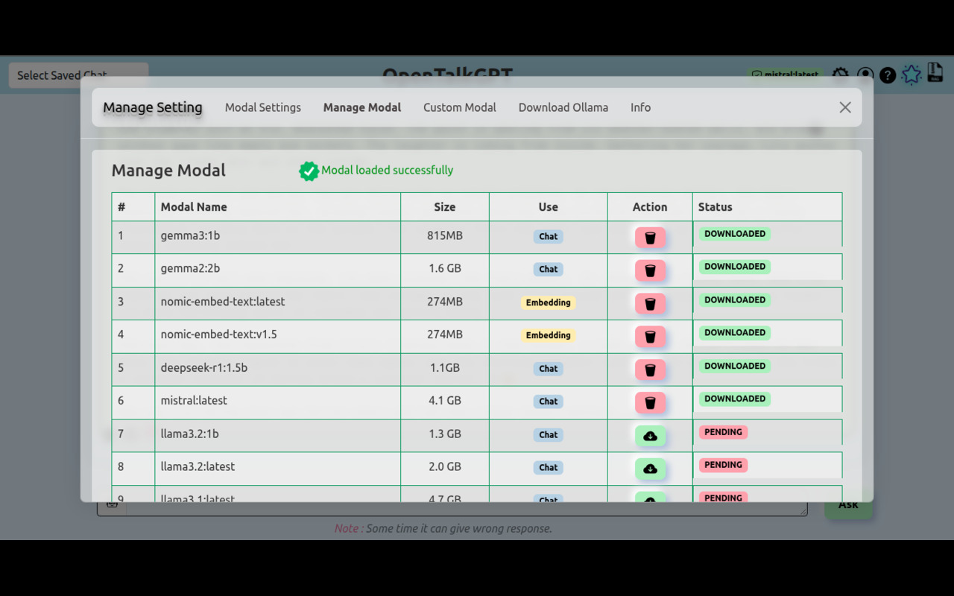Click the Manage Modal section heading

pos(168,171)
